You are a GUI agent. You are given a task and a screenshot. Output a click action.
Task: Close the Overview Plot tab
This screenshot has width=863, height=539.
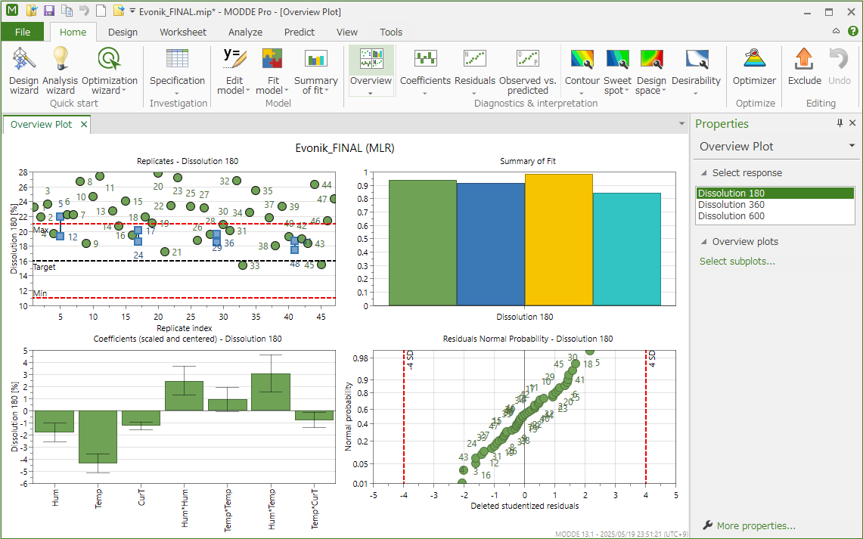[x=84, y=124]
